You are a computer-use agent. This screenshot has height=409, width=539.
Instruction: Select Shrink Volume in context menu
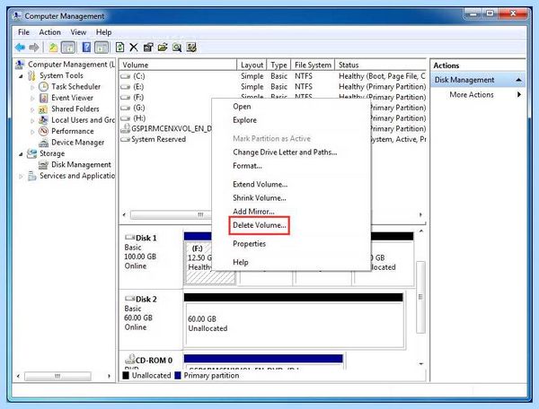point(260,198)
